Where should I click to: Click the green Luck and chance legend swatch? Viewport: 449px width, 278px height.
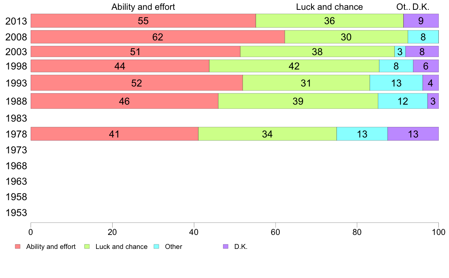pos(87,247)
